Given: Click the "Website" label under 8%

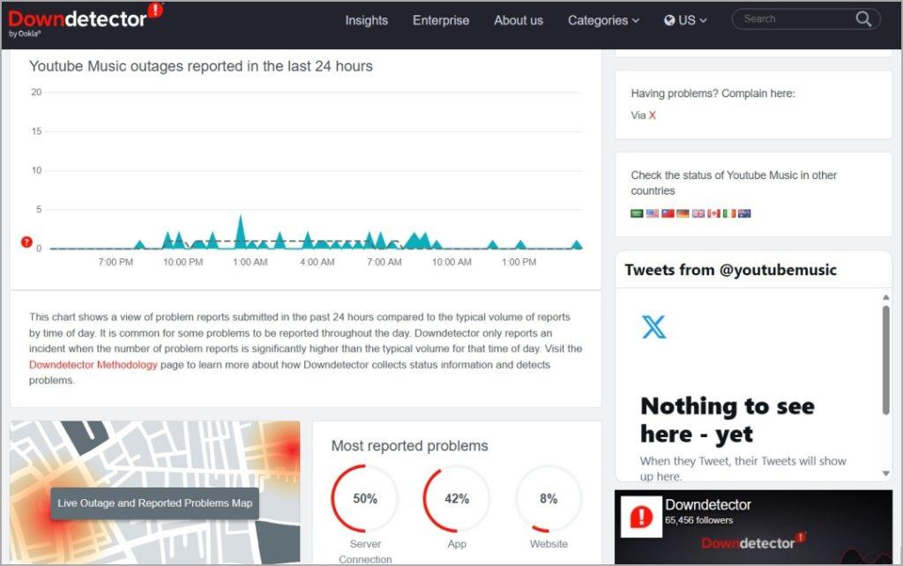Looking at the screenshot, I should point(549,544).
